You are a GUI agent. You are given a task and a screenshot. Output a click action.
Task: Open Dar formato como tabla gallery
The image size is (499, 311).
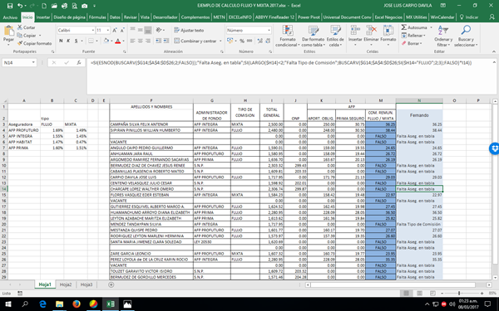pos(314,36)
